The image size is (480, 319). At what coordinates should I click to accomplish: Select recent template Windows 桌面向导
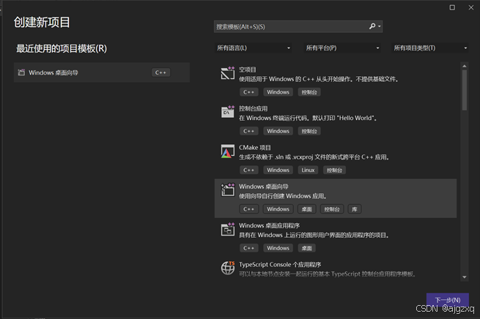point(102,72)
